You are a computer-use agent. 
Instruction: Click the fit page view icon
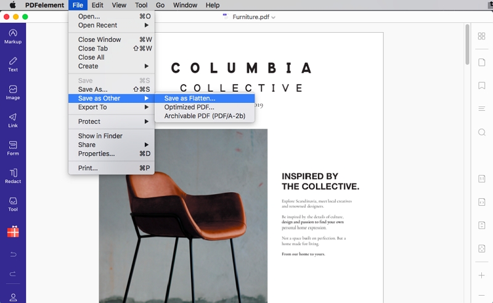481,249
